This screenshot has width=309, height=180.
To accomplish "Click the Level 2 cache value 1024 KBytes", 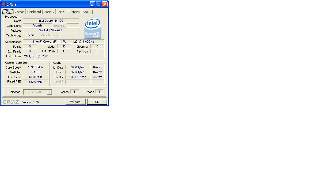I will pyautogui.click(x=78, y=77).
